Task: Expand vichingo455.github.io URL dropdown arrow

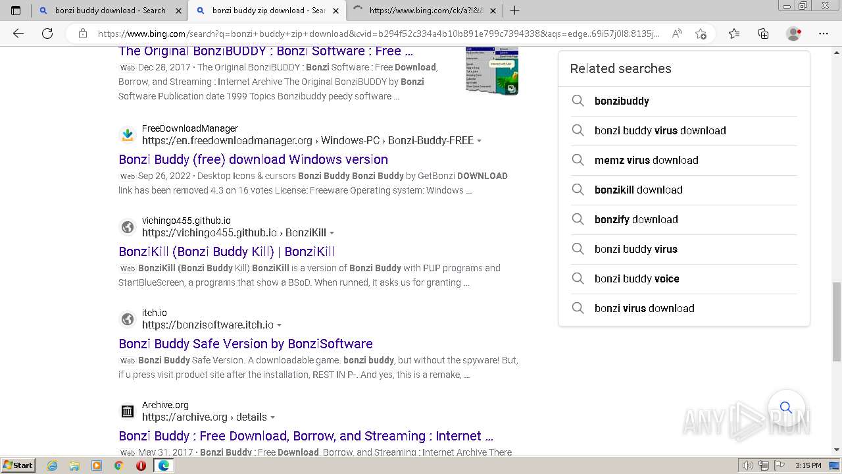Action: click(x=332, y=233)
